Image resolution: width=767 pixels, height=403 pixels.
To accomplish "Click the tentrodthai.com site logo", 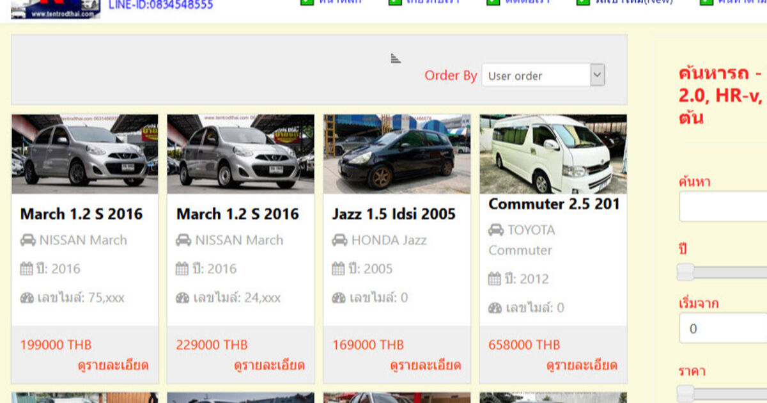I will coord(56,9).
